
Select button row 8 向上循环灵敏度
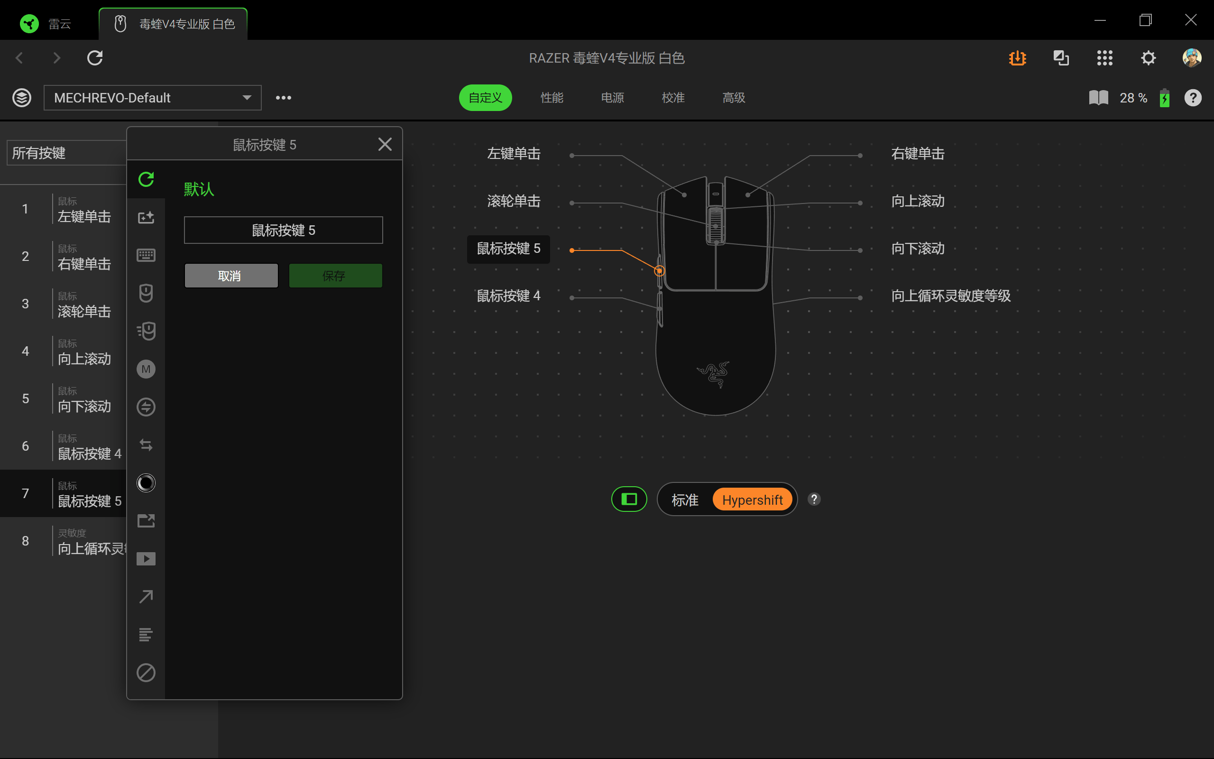coord(63,541)
